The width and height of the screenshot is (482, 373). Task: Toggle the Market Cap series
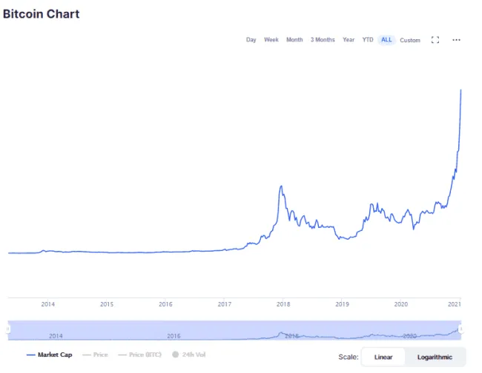[50, 355]
